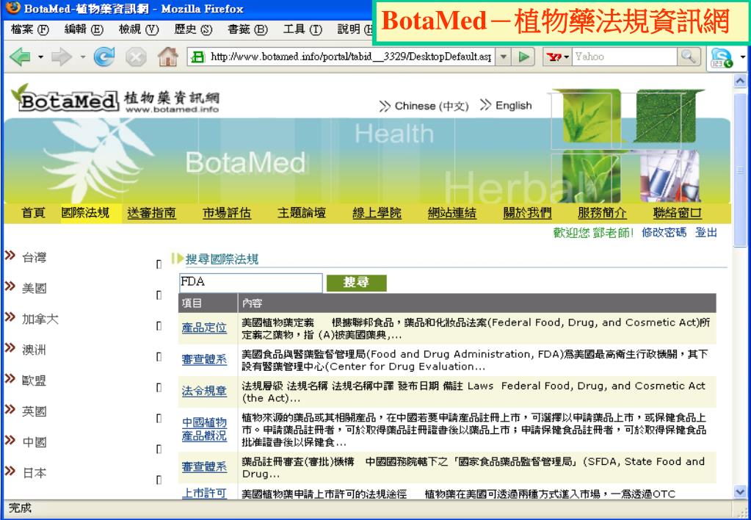This screenshot has height=520, width=751.
Task: Expand the 美國 side menu marker
Action: 159,295
